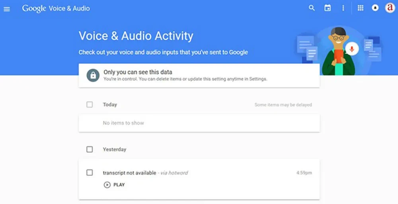This screenshot has width=398, height=204.
Task: Open the hamburger main menu
Action: point(7,9)
